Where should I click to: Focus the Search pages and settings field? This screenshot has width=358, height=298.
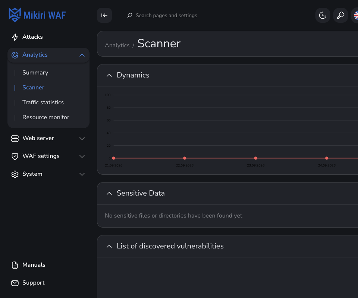pyautogui.click(x=166, y=15)
